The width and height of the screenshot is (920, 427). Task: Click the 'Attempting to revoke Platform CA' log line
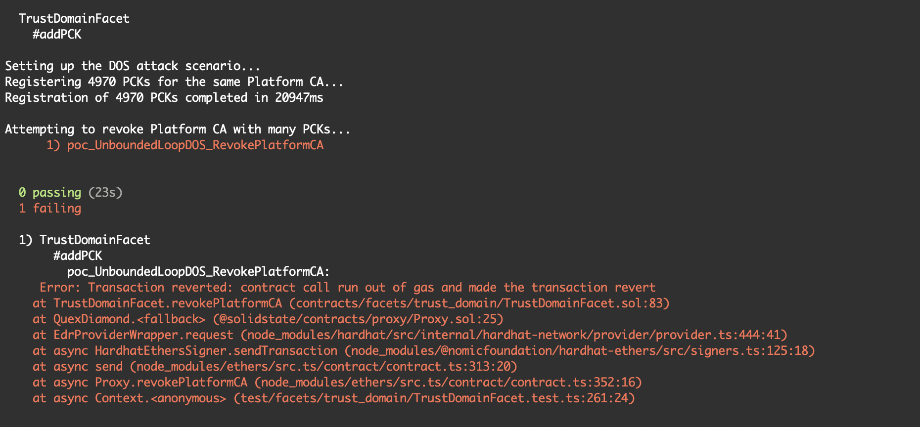click(178, 129)
